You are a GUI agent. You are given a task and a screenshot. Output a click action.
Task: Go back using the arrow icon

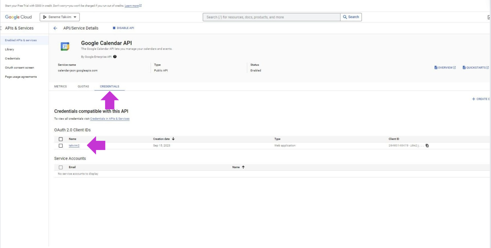[x=55, y=28]
